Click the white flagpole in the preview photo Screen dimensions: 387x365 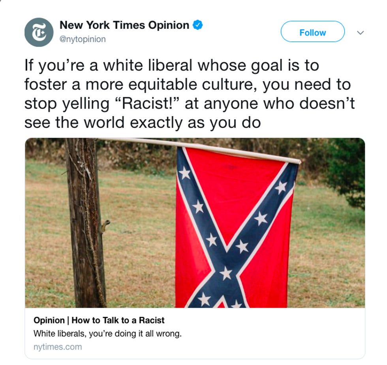[x=199, y=150]
